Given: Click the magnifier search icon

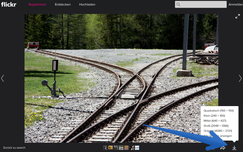Looking at the screenshot, I should (x=178, y=4).
